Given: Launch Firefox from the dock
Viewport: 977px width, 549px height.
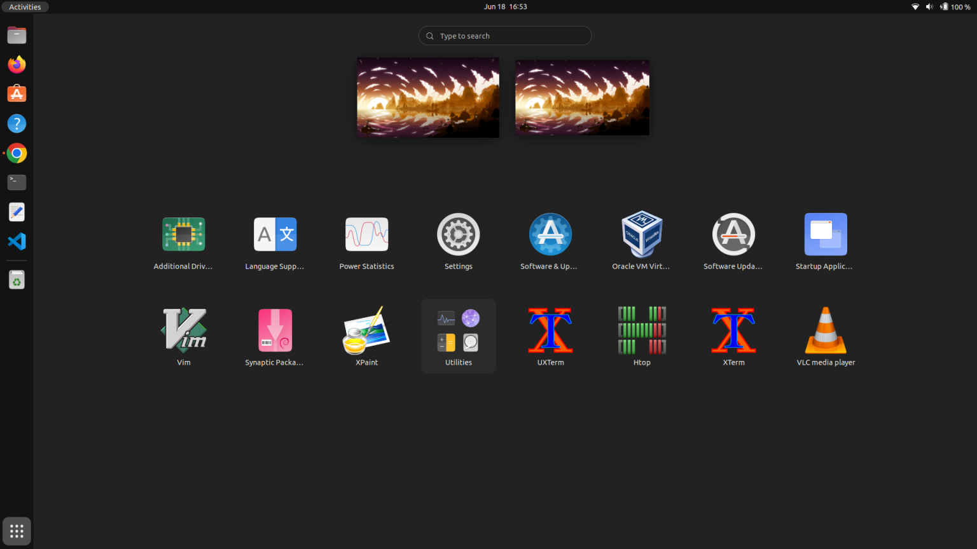Looking at the screenshot, I should pyautogui.click(x=17, y=64).
